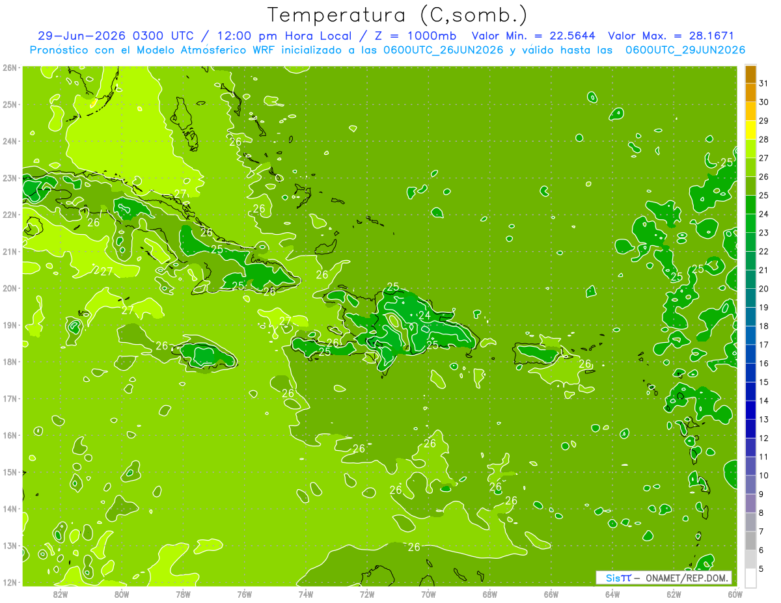Image resolution: width=781 pixels, height=603 pixels.
Task: Click latitude label '17N'
Action: tap(10, 398)
